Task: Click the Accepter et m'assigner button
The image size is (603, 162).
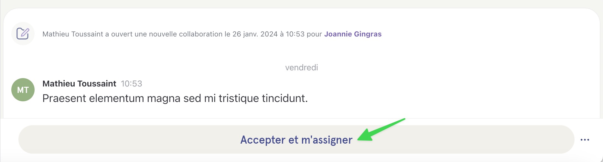Action: point(296,139)
